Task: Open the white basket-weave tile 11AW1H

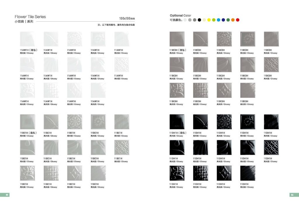Action: [x=51, y=90]
